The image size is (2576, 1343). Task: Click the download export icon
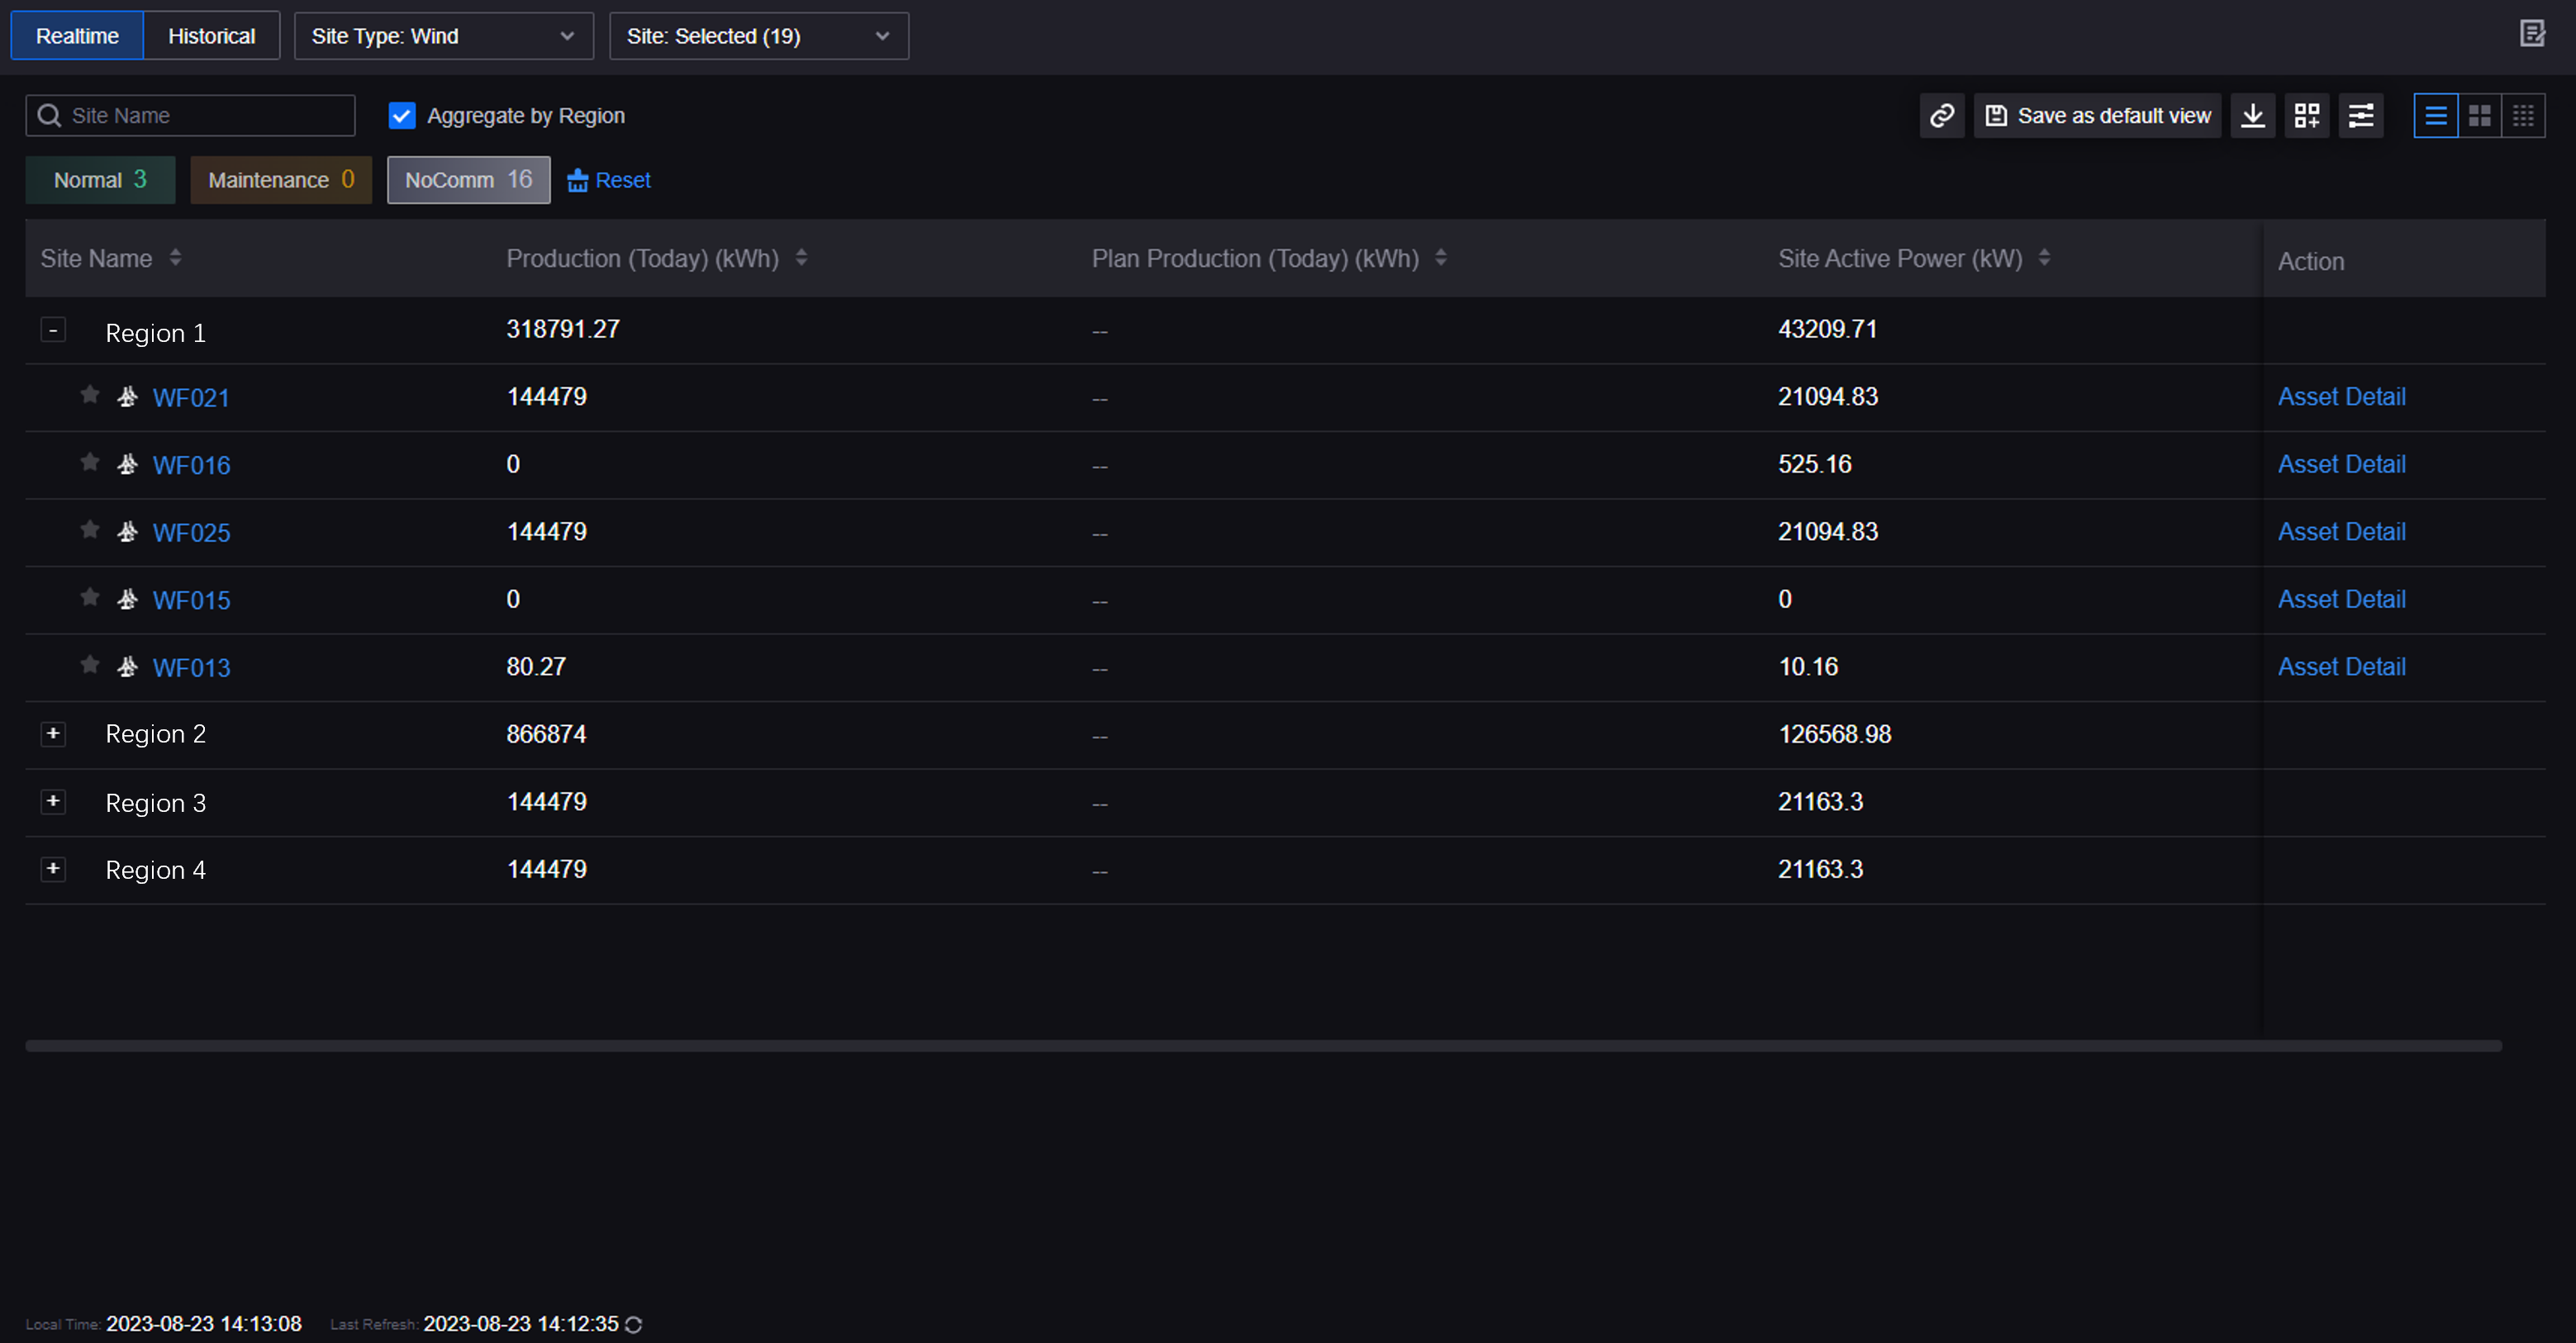coord(2252,116)
